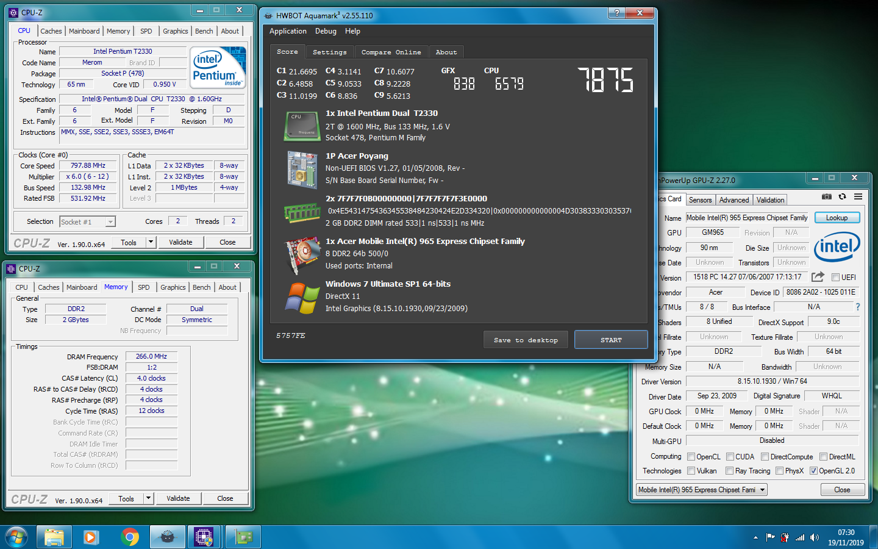Click the CPU chip icon in Aquamark
This screenshot has width=878, height=549.
click(x=302, y=126)
